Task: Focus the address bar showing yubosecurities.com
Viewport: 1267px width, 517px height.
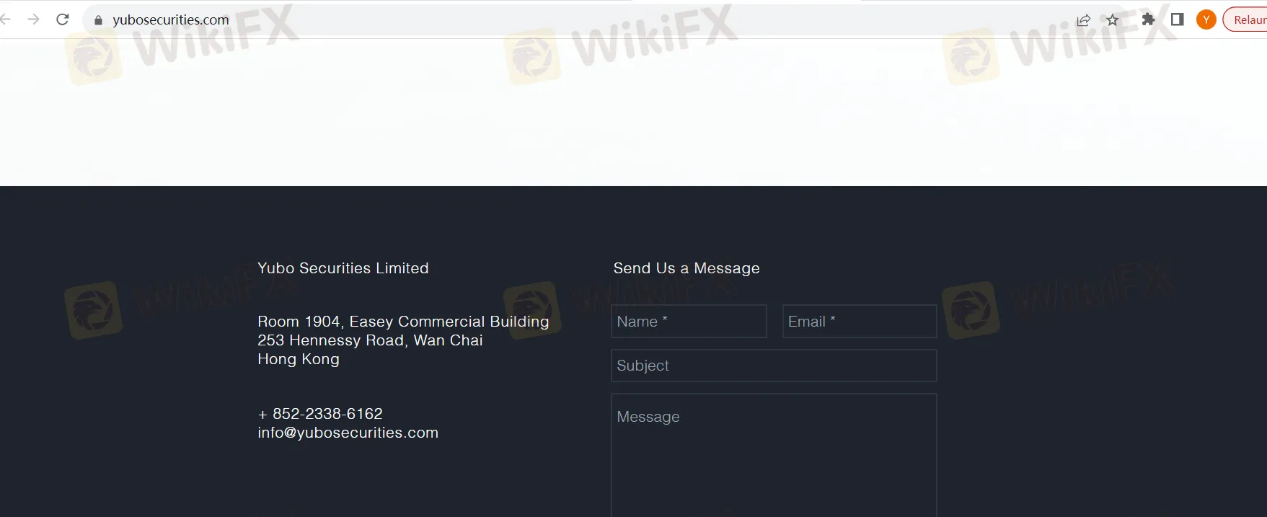Action: pyautogui.click(x=577, y=19)
